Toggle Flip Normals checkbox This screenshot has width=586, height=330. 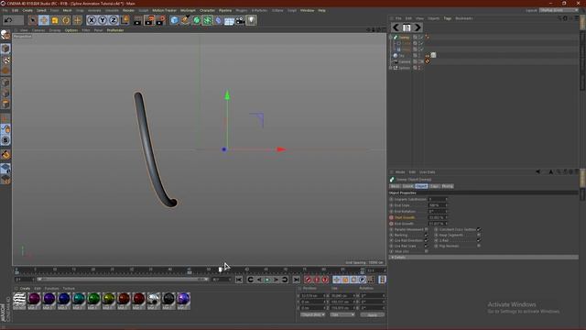click(478, 246)
